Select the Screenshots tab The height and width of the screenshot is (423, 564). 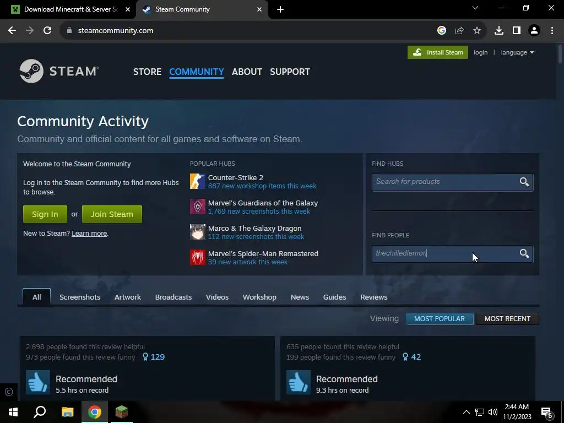(80, 297)
